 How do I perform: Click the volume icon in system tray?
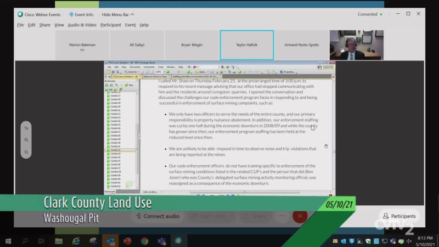(409, 241)
